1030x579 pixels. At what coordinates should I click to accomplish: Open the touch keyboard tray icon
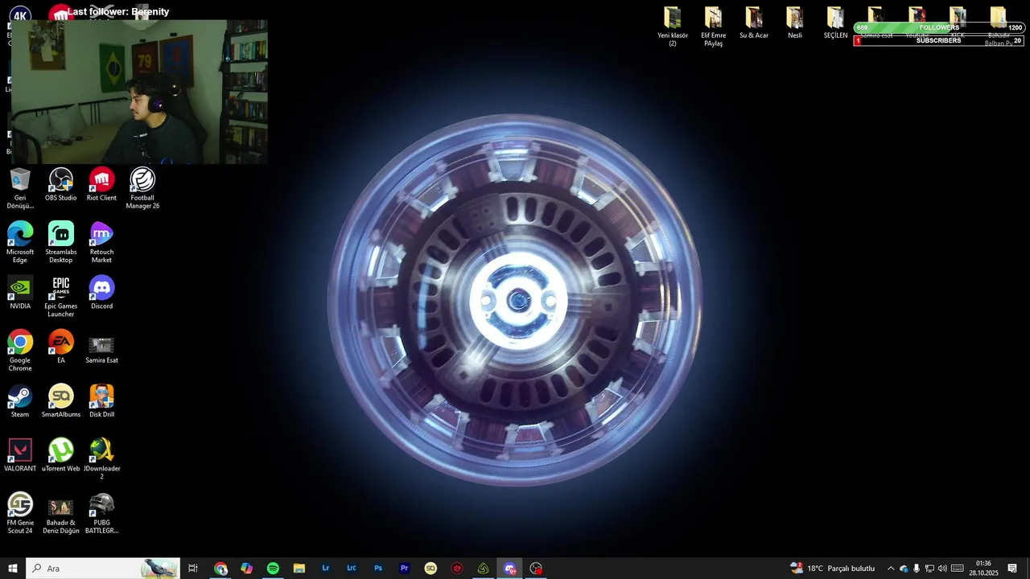[958, 569]
